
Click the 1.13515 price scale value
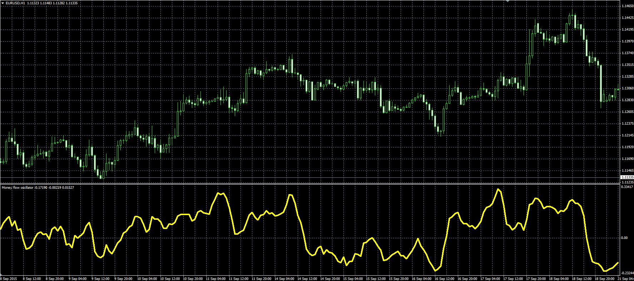coord(628,65)
